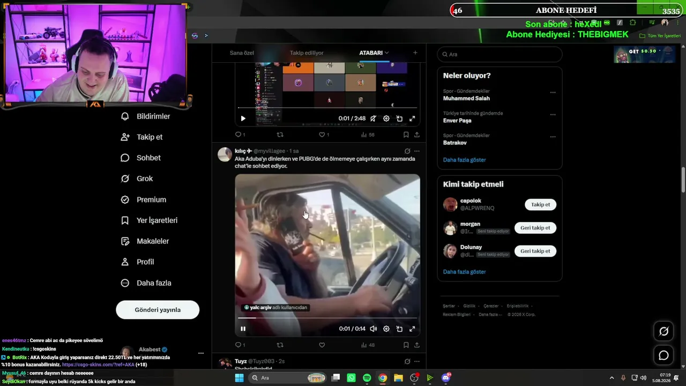
Task: Open the floating Grok button
Action: pyautogui.click(x=663, y=331)
